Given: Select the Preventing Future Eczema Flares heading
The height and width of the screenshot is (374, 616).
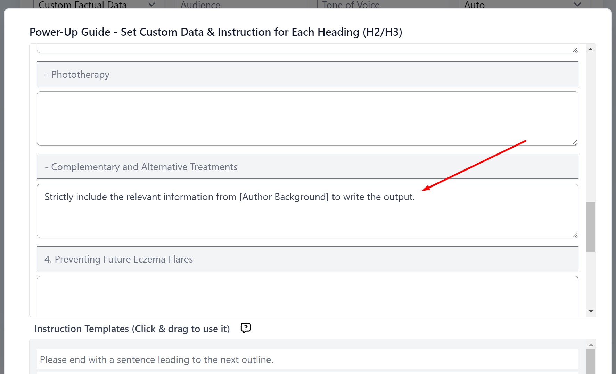Looking at the screenshot, I should click(x=307, y=259).
